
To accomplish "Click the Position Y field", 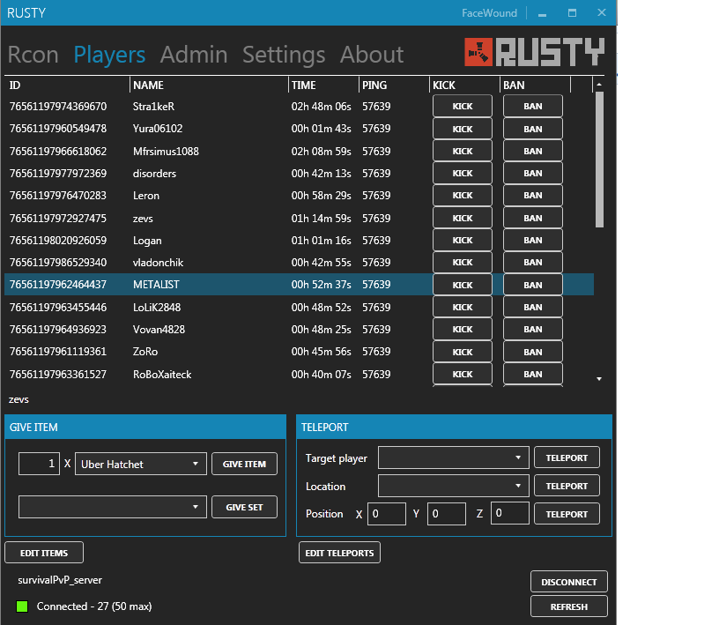I will tap(447, 514).
